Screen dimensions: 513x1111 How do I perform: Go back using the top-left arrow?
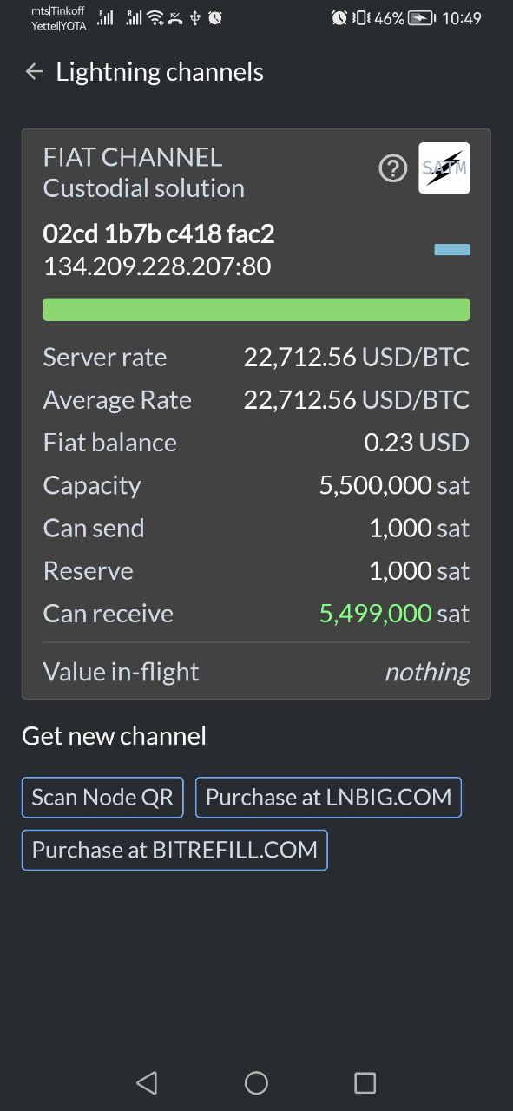[x=34, y=72]
